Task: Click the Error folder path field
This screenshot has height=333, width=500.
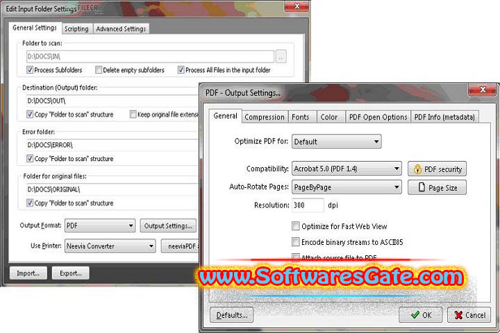Action: [x=112, y=145]
